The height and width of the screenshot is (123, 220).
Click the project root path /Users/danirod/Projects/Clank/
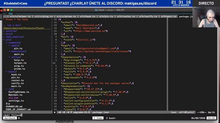(x=24, y=28)
